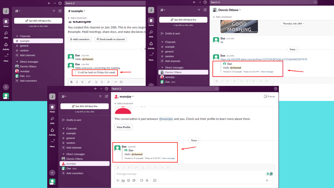Viewport: 334px width, 188px height.
Task: Open Thursday, July 18th date dropdown
Action: pos(293,23)
